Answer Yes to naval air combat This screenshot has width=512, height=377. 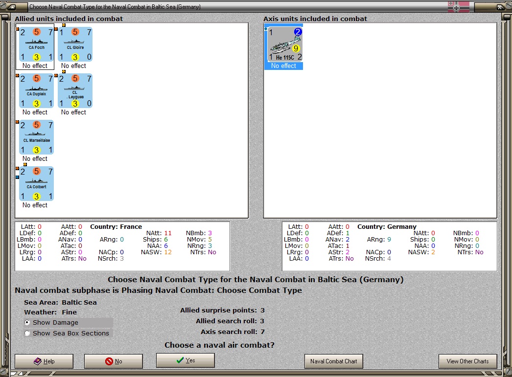coord(186,360)
